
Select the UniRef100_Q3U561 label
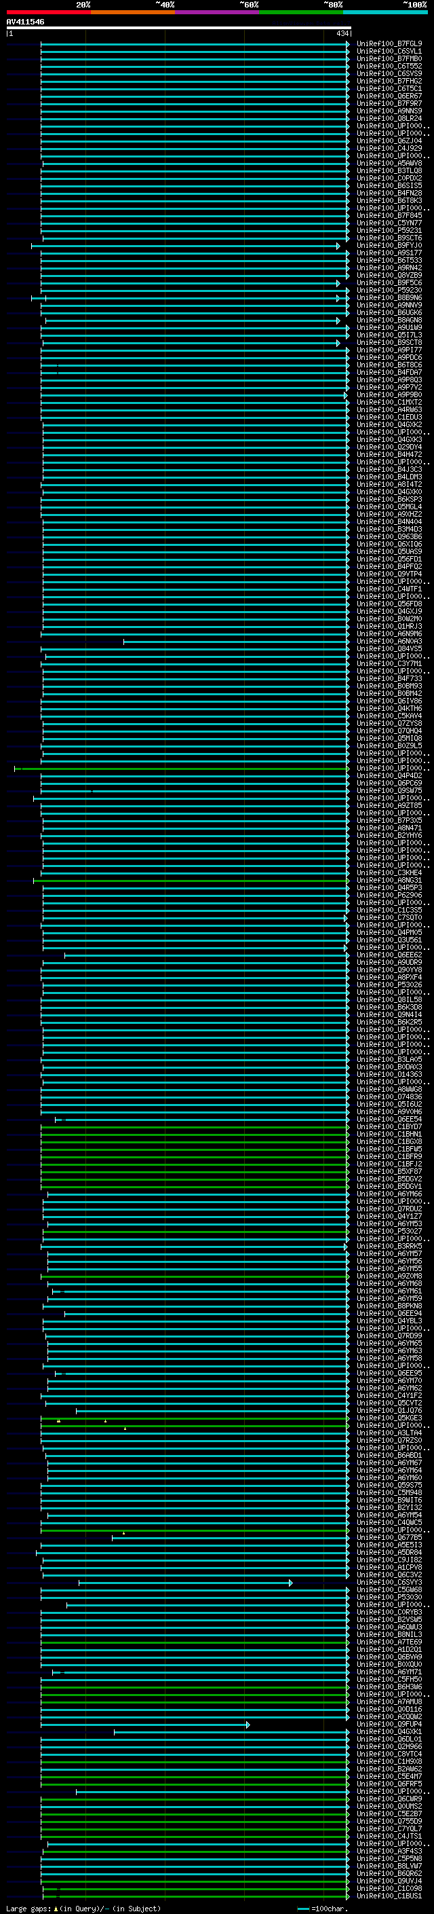[389, 940]
